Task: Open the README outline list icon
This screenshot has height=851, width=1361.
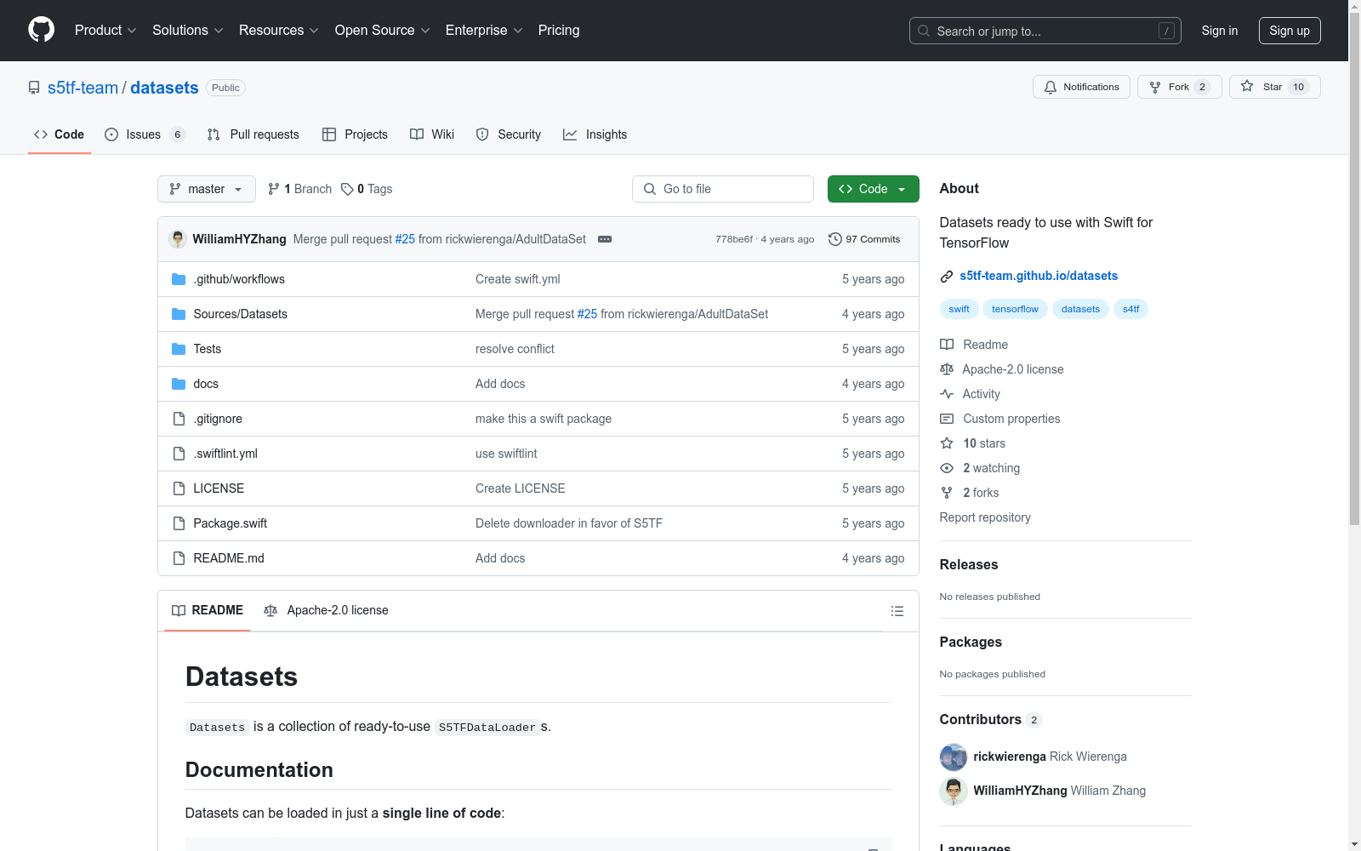Action: (897, 611)
